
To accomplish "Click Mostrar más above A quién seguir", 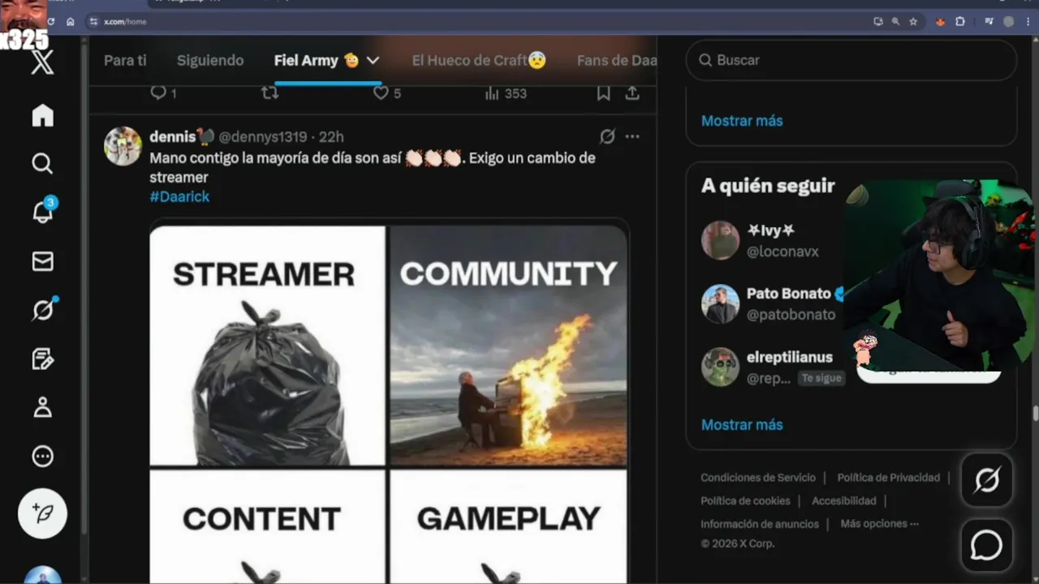I will [x=742, y=121].
